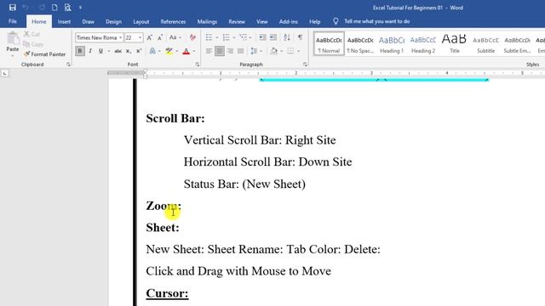The image size is (545, 306).
Task: Apply the Heading 1 style
Action: click(392, 44)
